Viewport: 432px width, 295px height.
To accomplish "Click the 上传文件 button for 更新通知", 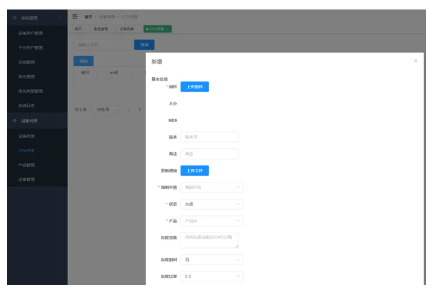I will 194,170.
